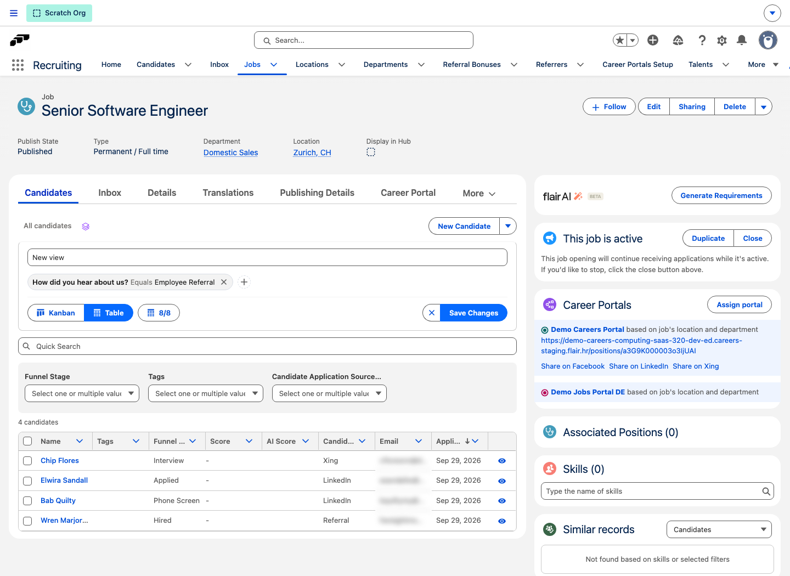Open the Tags filter dropdown
The image size is (790, 576).
206,393
